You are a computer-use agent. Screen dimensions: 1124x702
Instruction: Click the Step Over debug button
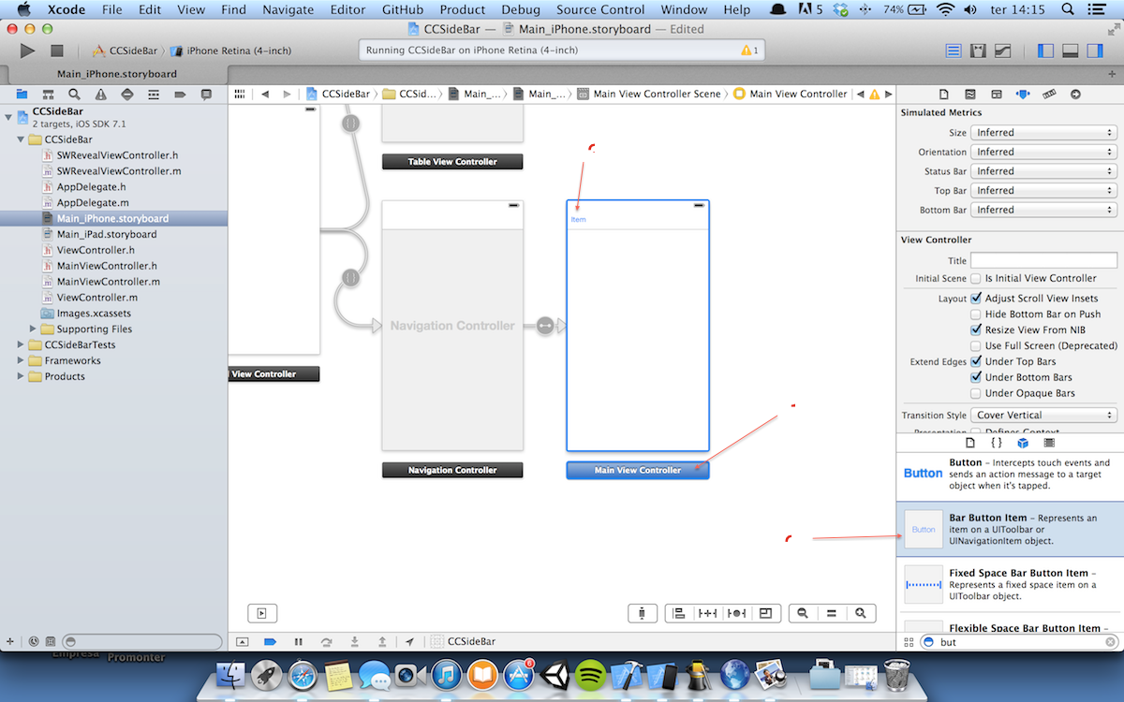(x=326, y=641)
